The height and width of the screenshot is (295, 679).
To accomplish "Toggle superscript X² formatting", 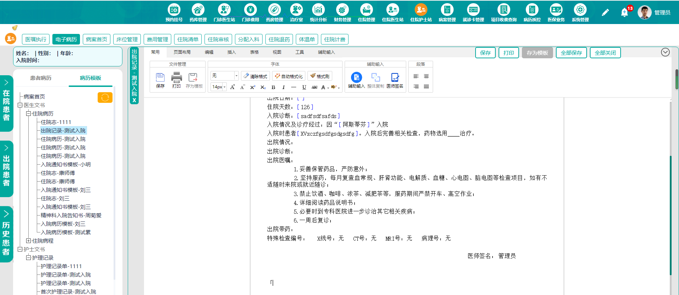I will click(x=253, y=87).
